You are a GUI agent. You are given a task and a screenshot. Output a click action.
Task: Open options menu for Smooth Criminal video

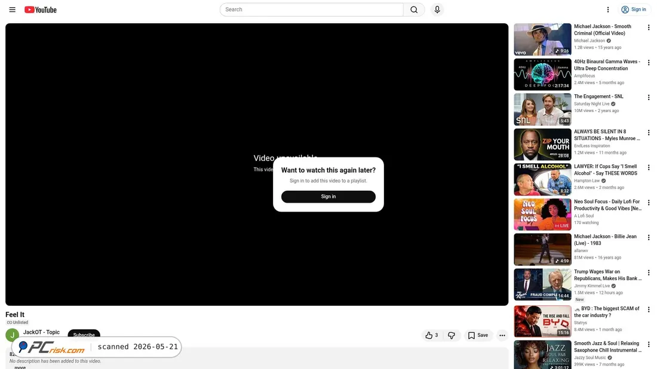pos(648,27)
